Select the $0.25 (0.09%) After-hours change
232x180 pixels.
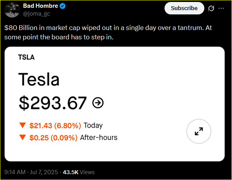53,138
